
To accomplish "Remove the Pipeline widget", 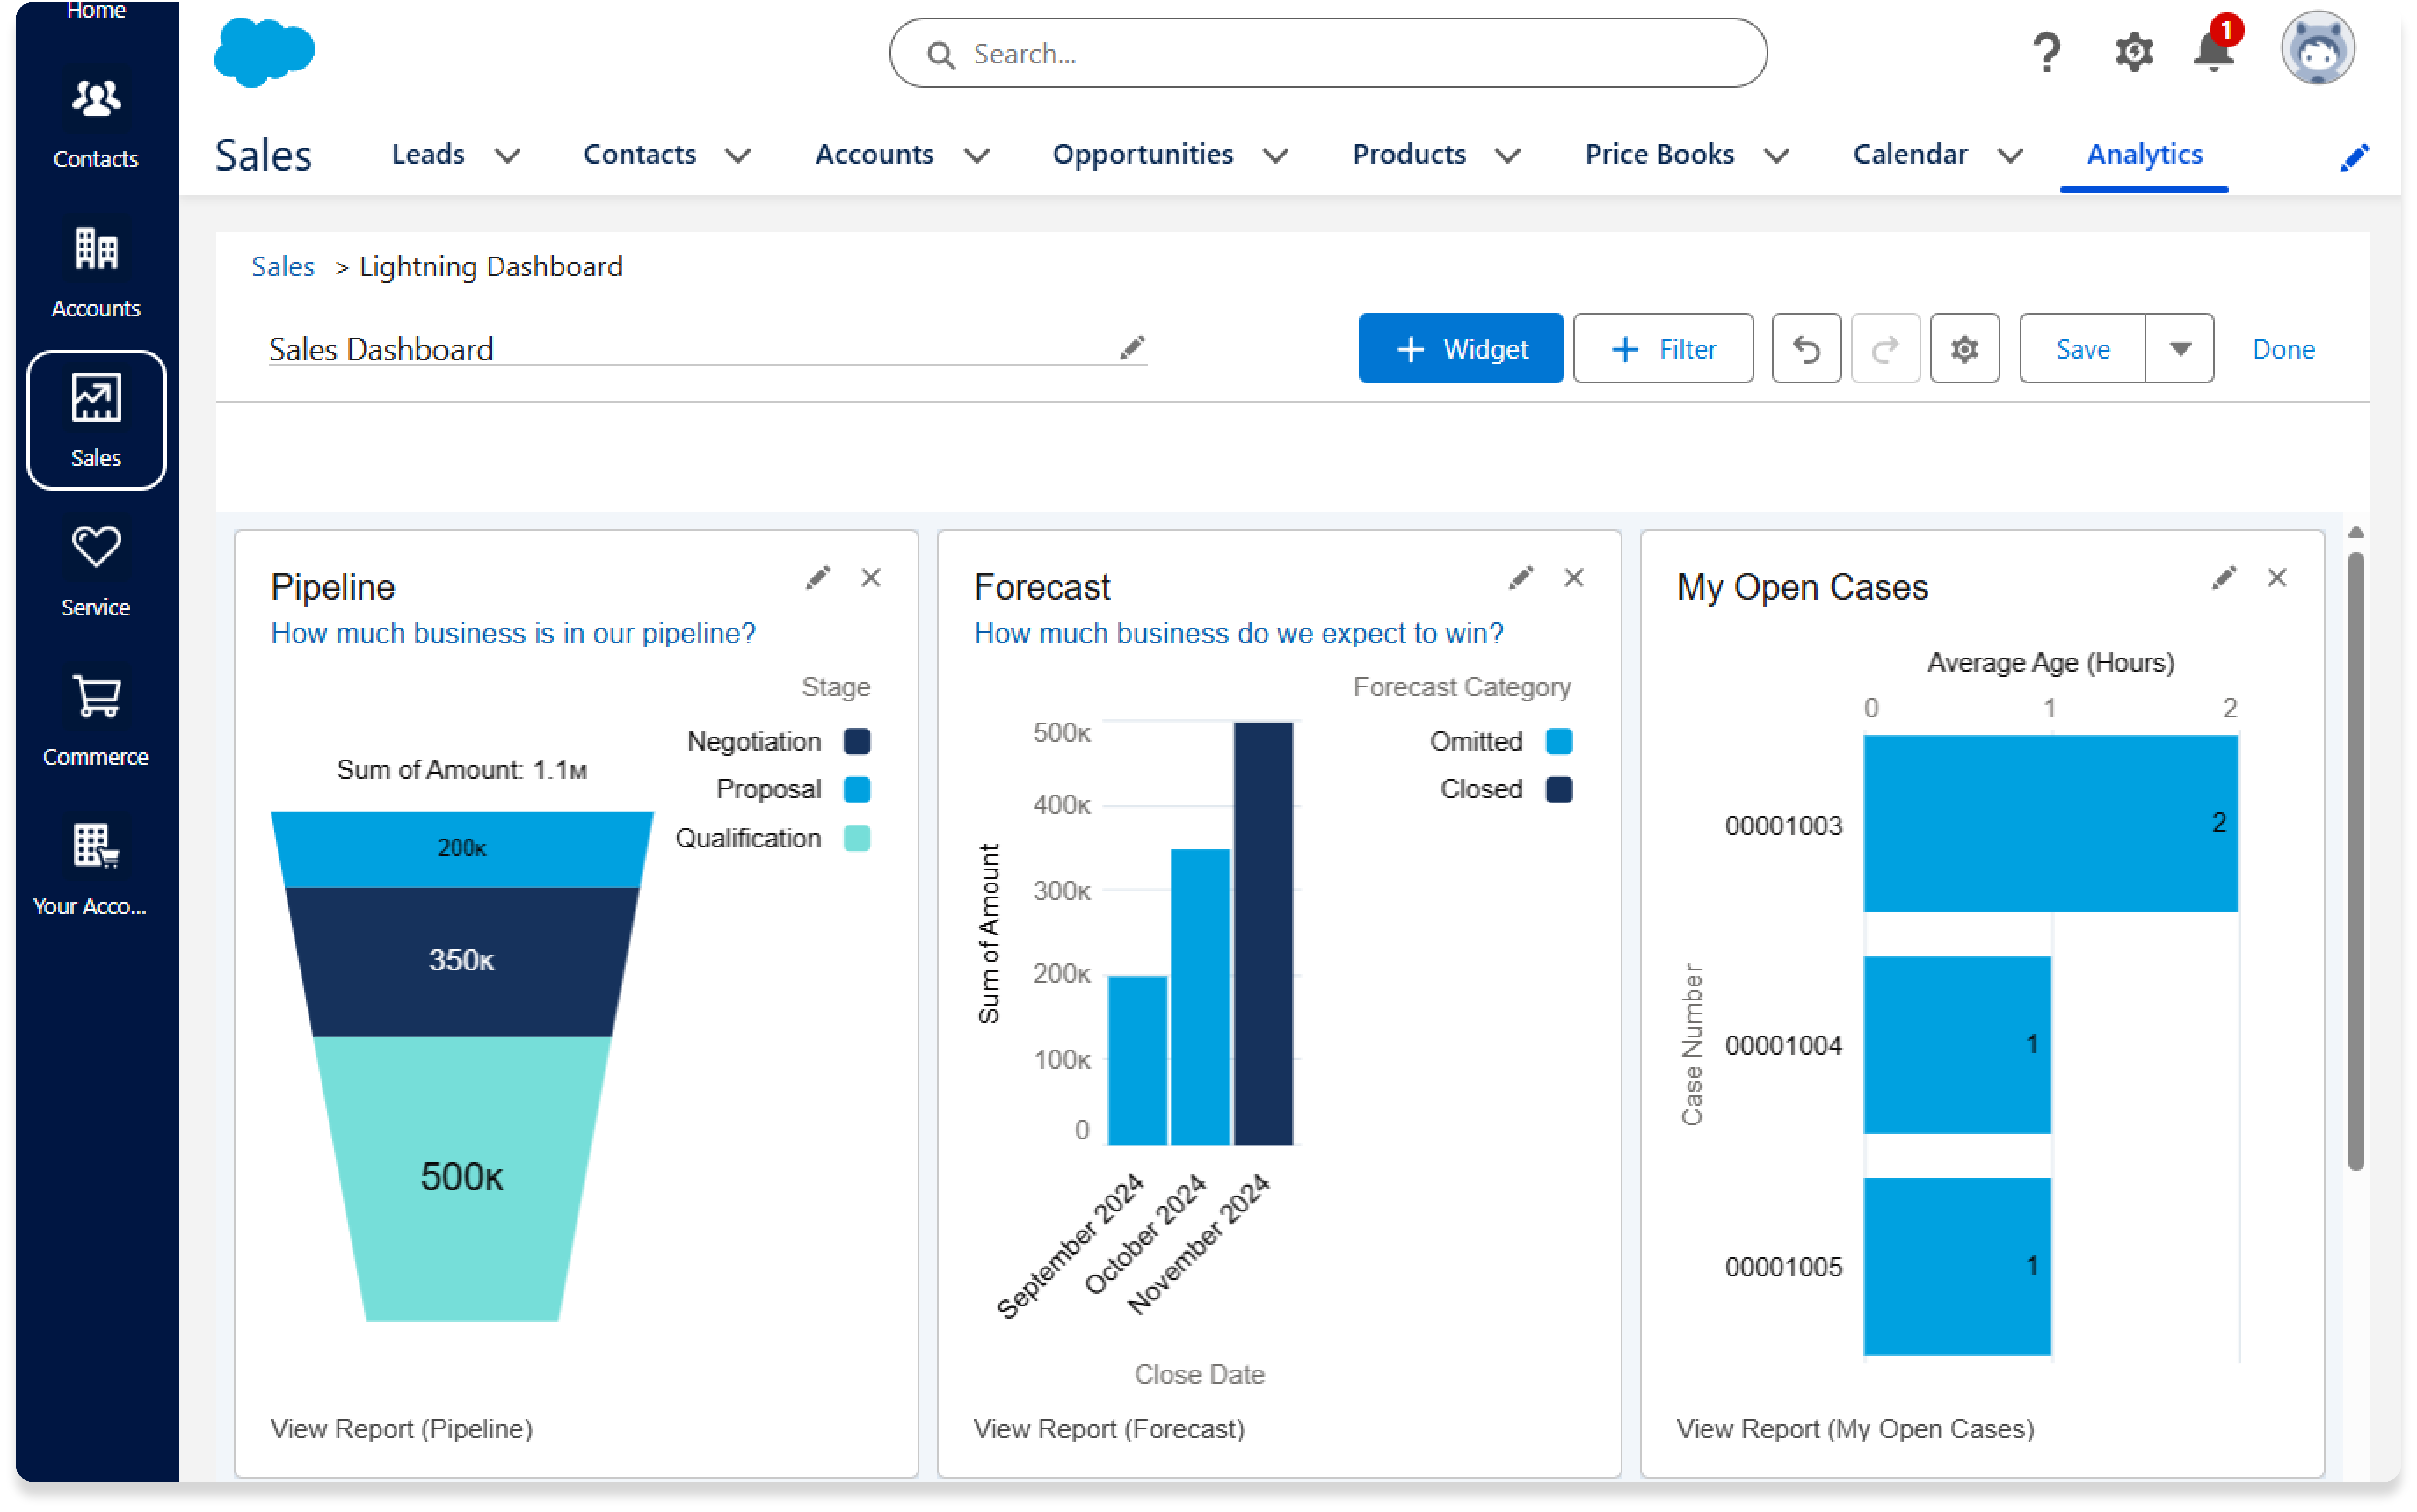I will click(x=871, y=578).
